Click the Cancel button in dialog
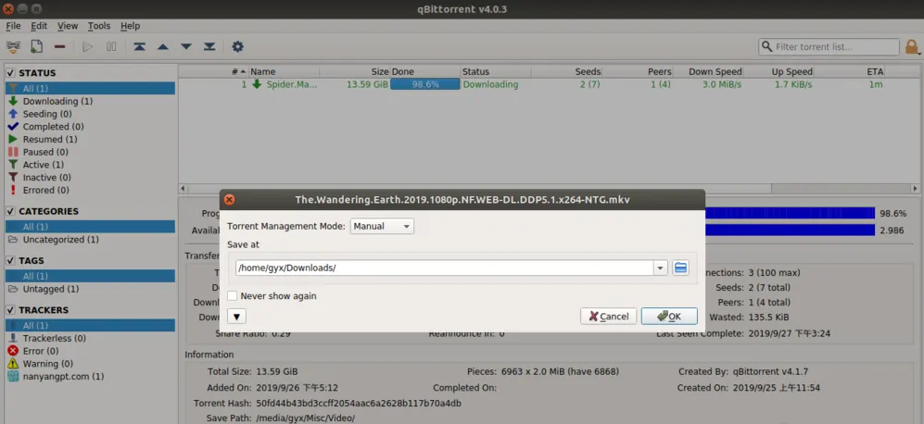 pyautogui.click(x=608, y=317)
